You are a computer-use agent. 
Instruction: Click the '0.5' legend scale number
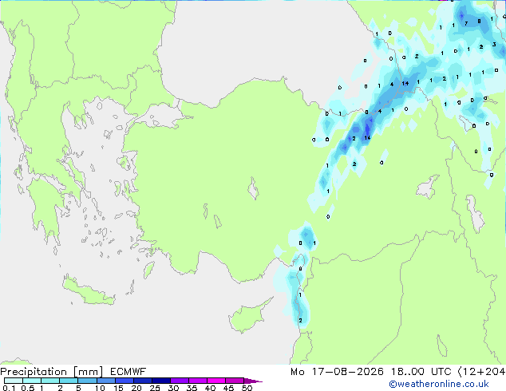pos(27,388)
